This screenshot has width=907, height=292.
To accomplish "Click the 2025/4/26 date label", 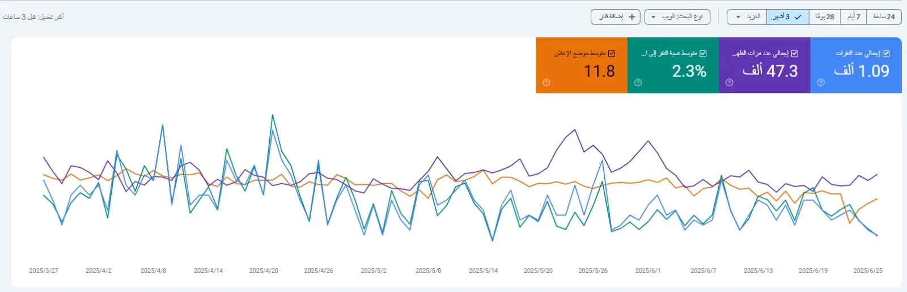I will [x=319, y=270].
